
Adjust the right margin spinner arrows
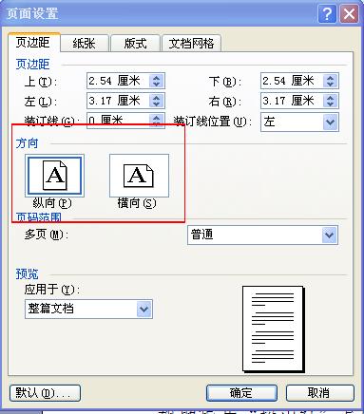pyautogui.click(x=331, y=101)
